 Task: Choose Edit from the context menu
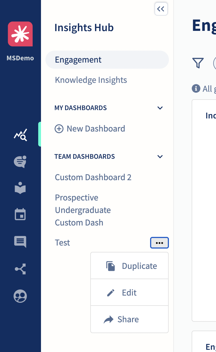click(x=130, y=292)
